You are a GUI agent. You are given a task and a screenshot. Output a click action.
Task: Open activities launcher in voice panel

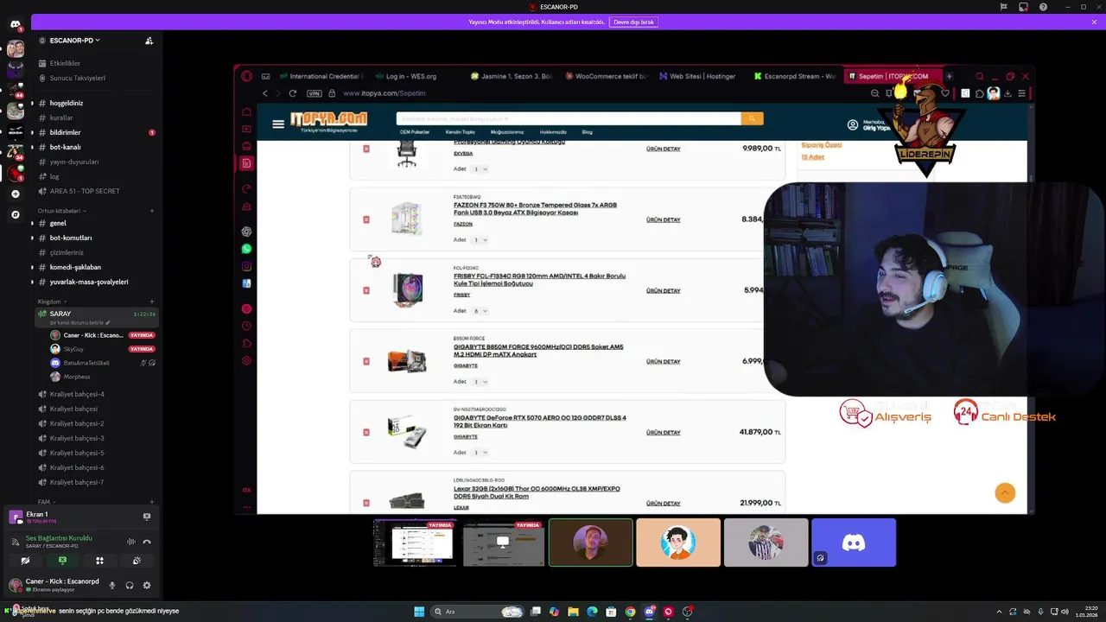coord(99,561)
